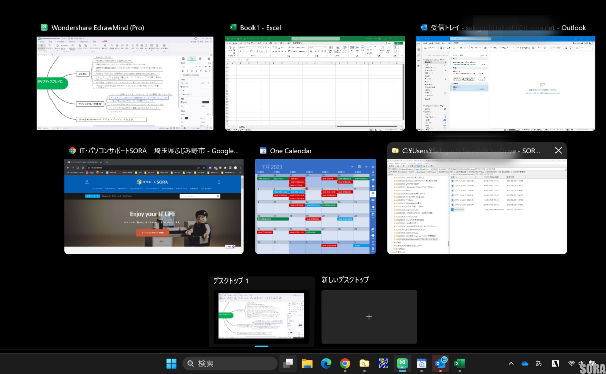This screenshot has width=606, height=374.
Task: Click the OneDrive cloud icon in the system tray
Action: (525, 363)
